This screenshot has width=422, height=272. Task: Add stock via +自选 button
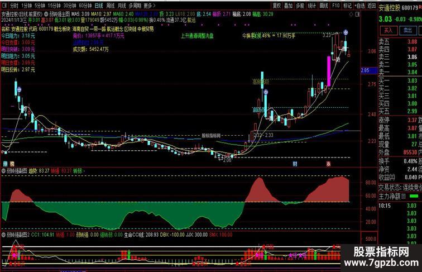click(359, 6)
